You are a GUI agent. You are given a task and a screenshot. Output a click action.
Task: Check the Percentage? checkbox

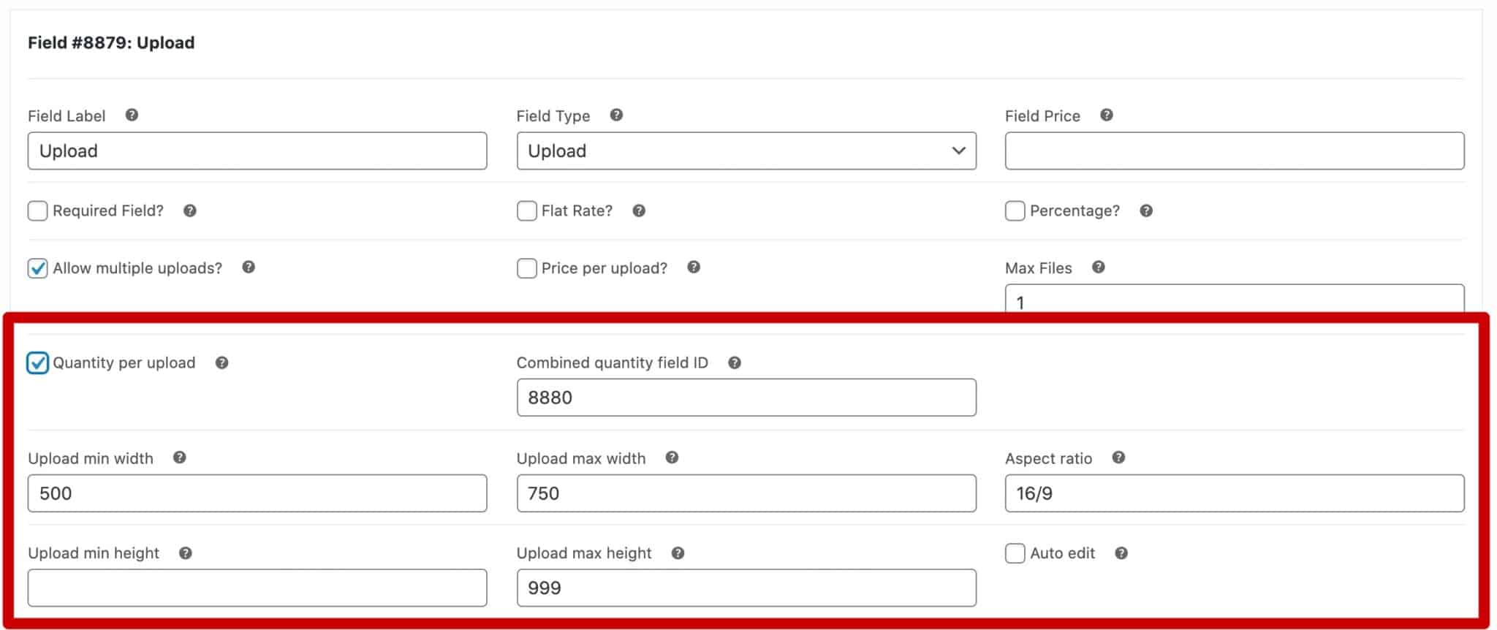(x=1015, y=211)
